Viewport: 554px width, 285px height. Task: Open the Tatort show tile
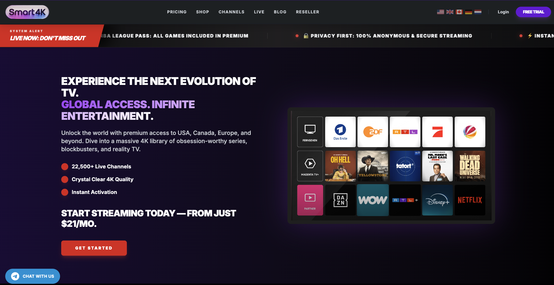coord(405,166)
